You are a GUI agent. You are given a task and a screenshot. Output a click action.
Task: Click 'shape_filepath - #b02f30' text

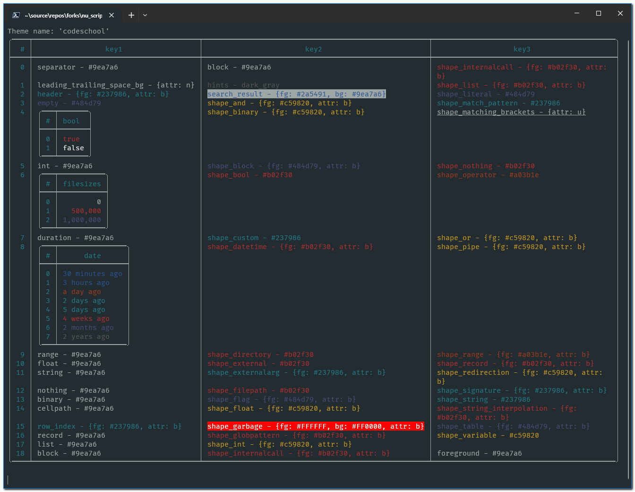[258, 390]
